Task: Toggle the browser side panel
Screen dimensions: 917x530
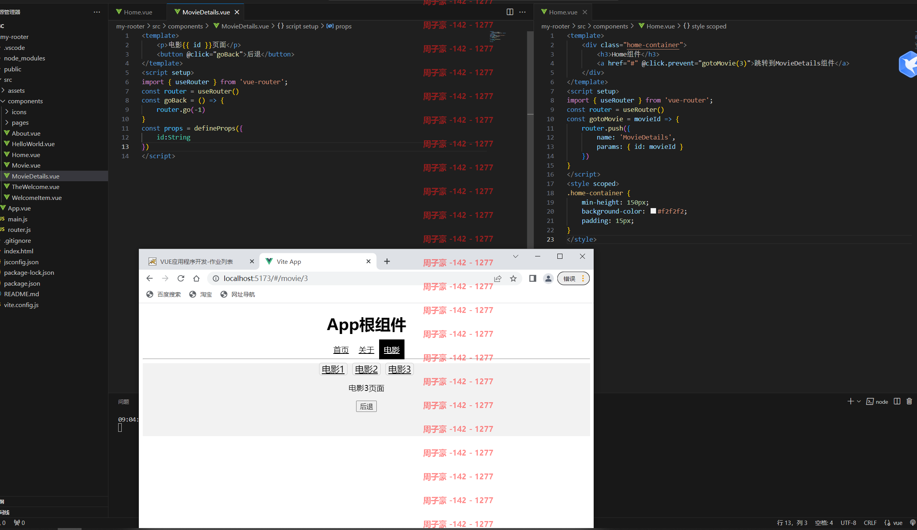Action: point(532,278)
